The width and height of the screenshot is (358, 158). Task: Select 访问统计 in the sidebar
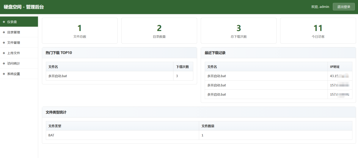pos(14,63)
